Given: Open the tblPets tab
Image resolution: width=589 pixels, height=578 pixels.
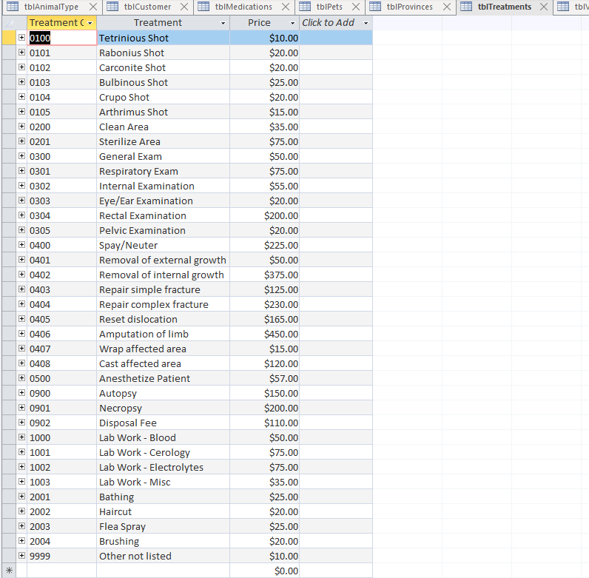Looking at the screenshot, I should point(329,7).
